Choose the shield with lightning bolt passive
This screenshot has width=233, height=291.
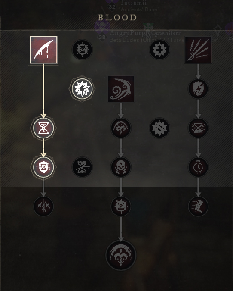(x=198, y=89)
